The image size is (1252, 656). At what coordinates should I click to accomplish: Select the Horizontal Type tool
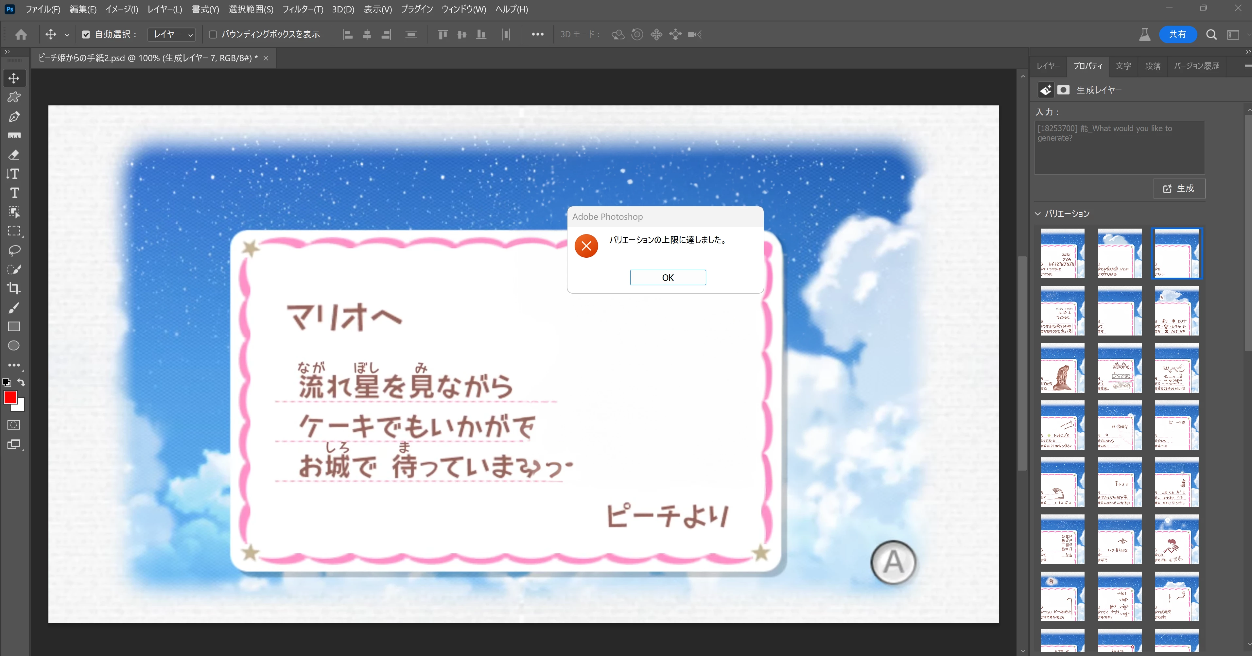click(x=14, y=193)
